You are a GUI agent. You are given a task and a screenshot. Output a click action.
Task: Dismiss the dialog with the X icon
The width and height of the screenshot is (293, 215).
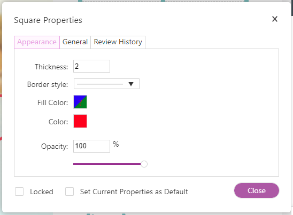point(274,19)
